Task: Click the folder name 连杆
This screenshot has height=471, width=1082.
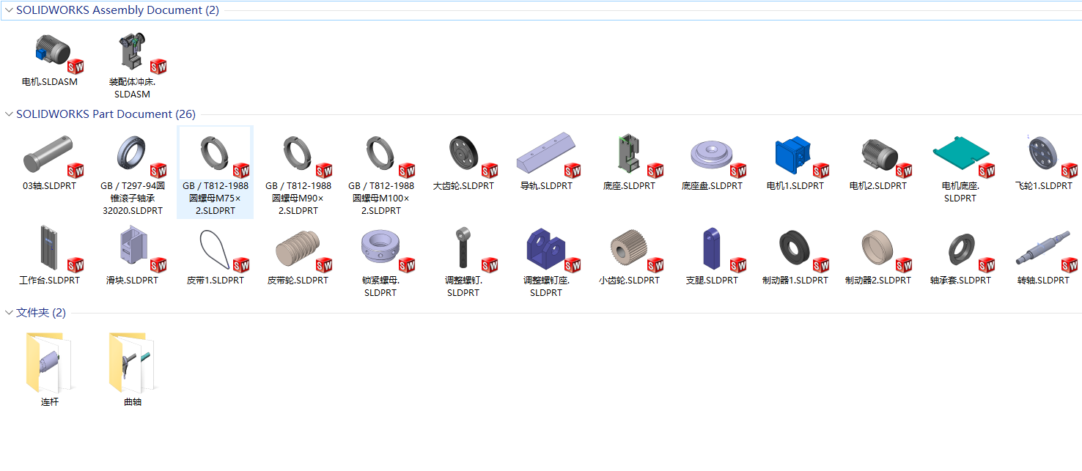Action: click(x=49, y=401)
